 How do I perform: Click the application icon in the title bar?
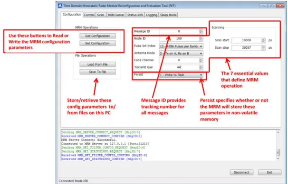click(60, 6)
